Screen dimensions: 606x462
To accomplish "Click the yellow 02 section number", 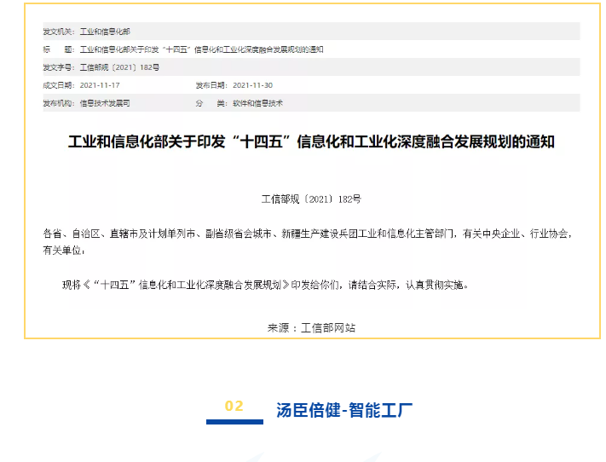I will [234, 406].
